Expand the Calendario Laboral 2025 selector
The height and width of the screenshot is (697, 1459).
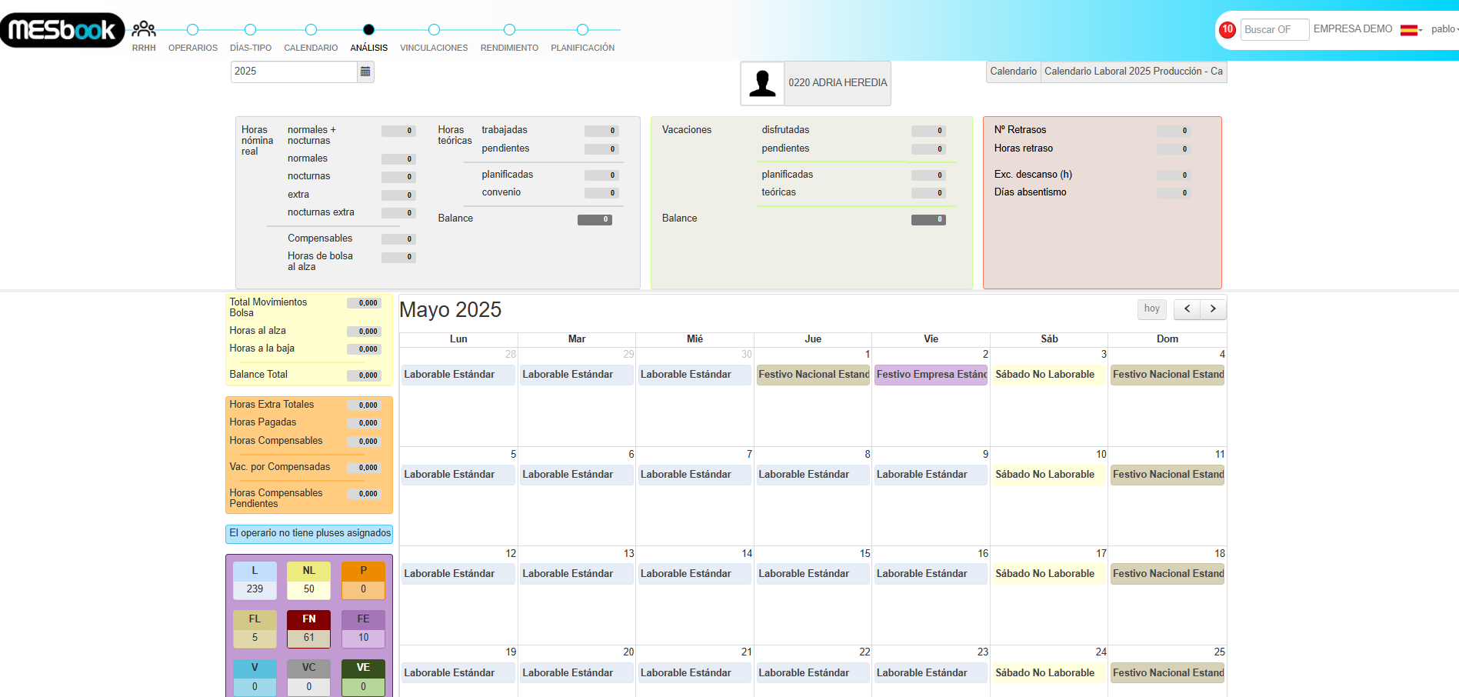[x=1133, y=72]
